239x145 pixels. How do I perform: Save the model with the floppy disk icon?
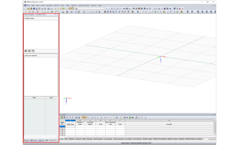[x=36, y=9]
